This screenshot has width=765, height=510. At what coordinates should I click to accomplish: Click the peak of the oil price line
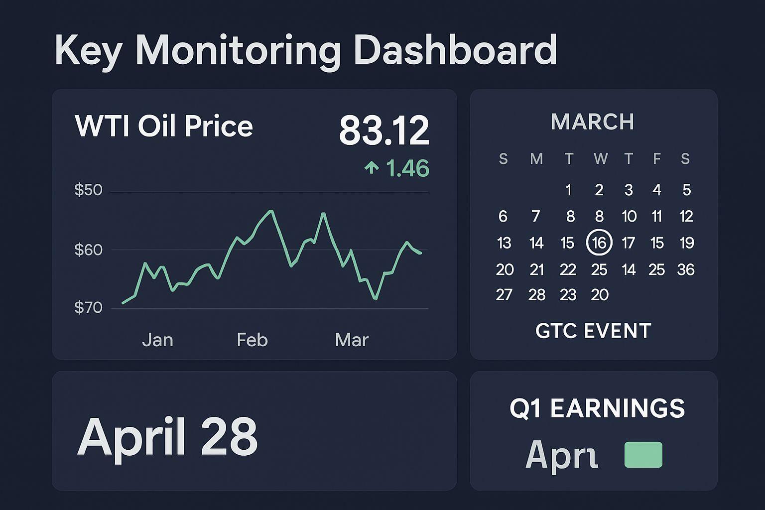(272, 211)
